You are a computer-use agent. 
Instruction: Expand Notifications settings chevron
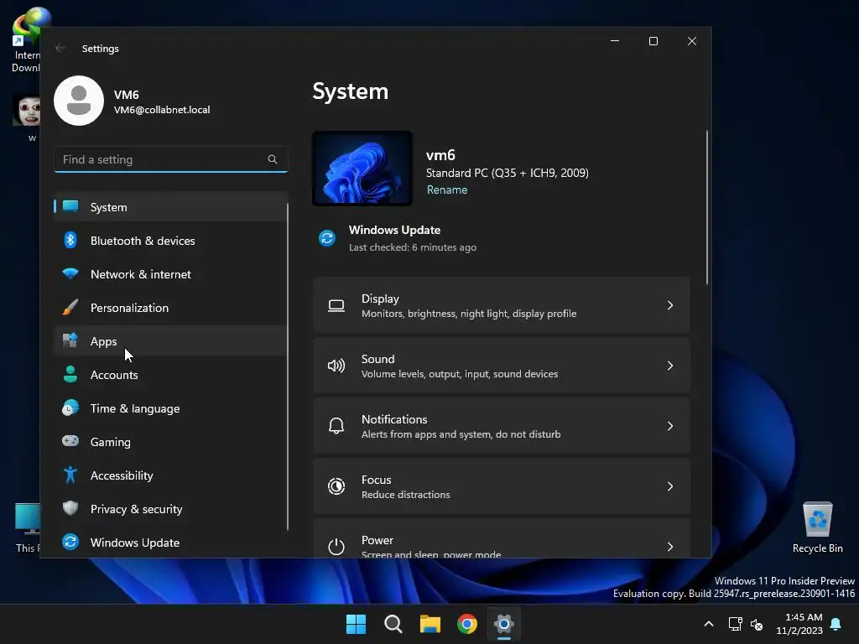tap(670, 426)
